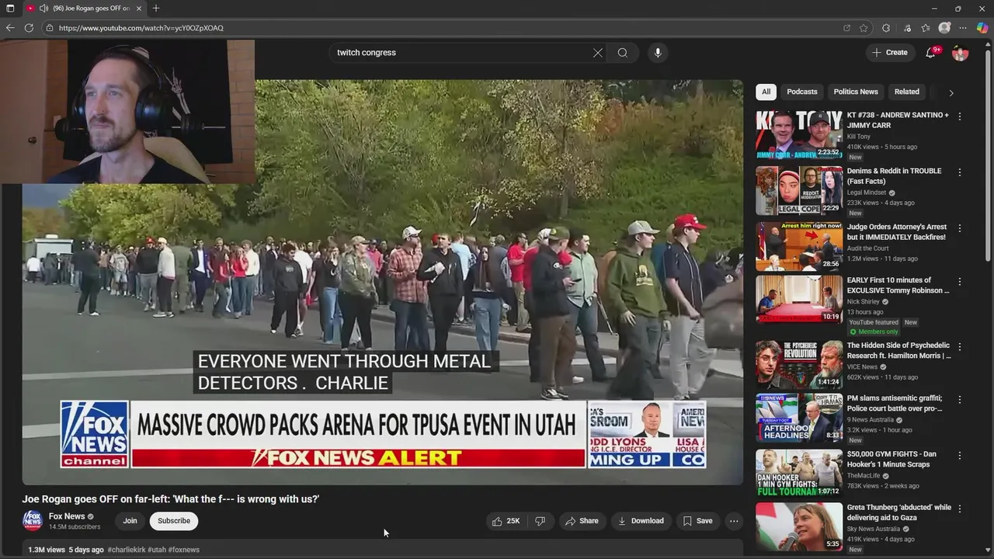This screenshot has height=559, width=994.
Task: Open the Copilot sidebar icon
Action: pos(982,28)
